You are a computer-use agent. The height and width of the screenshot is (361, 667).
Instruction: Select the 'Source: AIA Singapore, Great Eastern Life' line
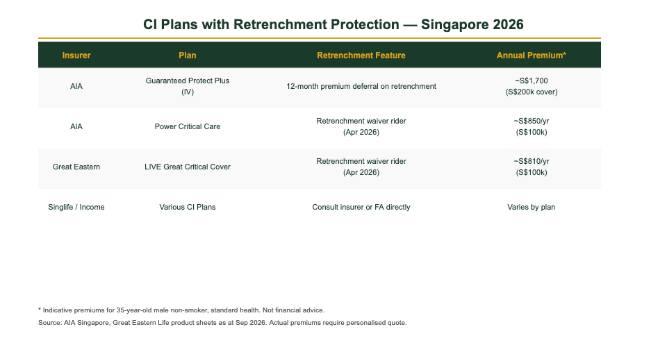click(x=104, y=323)
